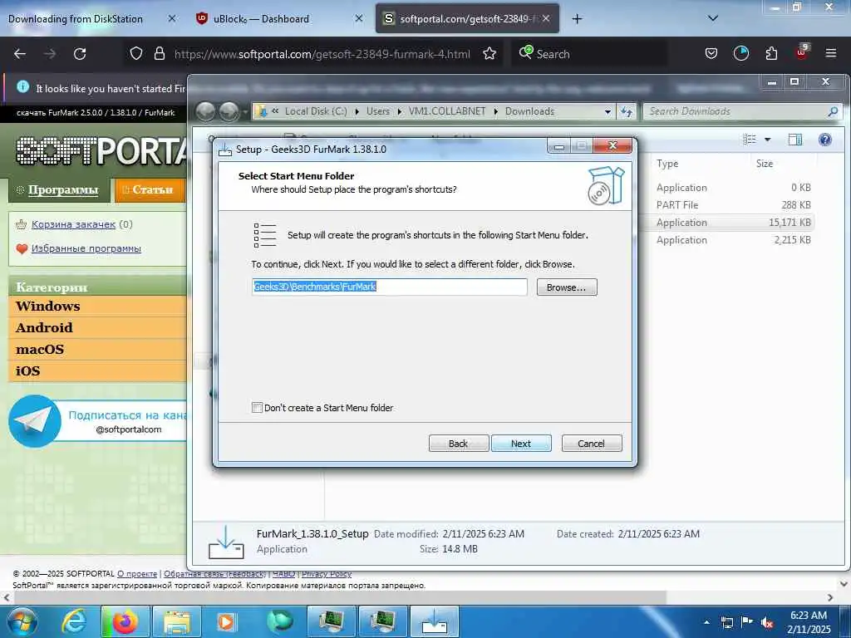
Task: Click Local Disk (C:) in breadcrumb
Action: 316,111
